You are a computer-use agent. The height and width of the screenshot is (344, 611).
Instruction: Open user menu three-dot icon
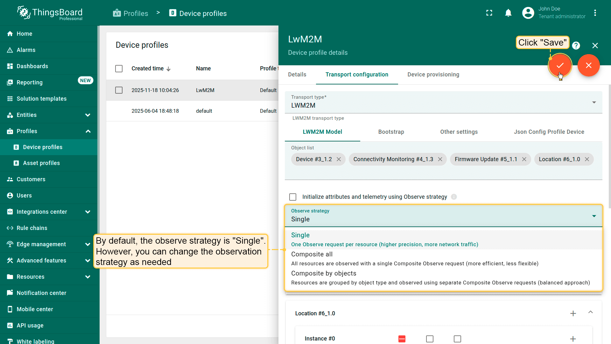[x=595, y=13]
